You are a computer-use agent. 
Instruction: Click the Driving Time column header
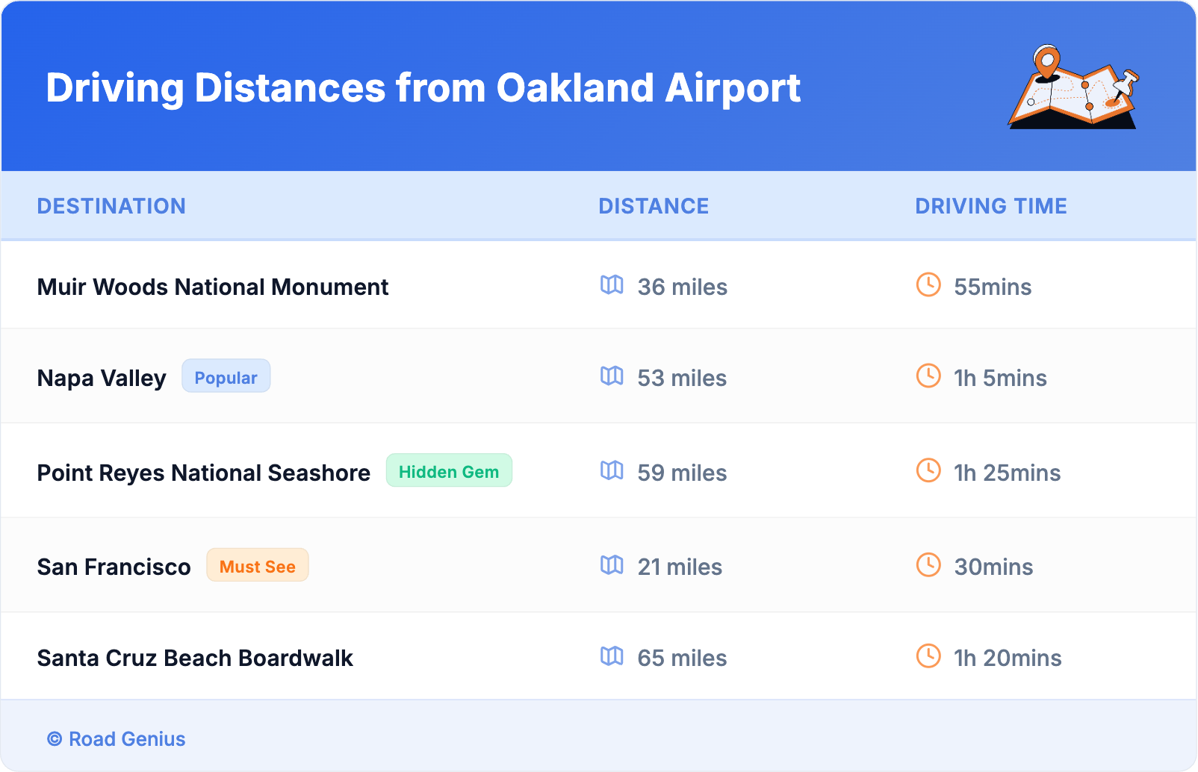991,206
